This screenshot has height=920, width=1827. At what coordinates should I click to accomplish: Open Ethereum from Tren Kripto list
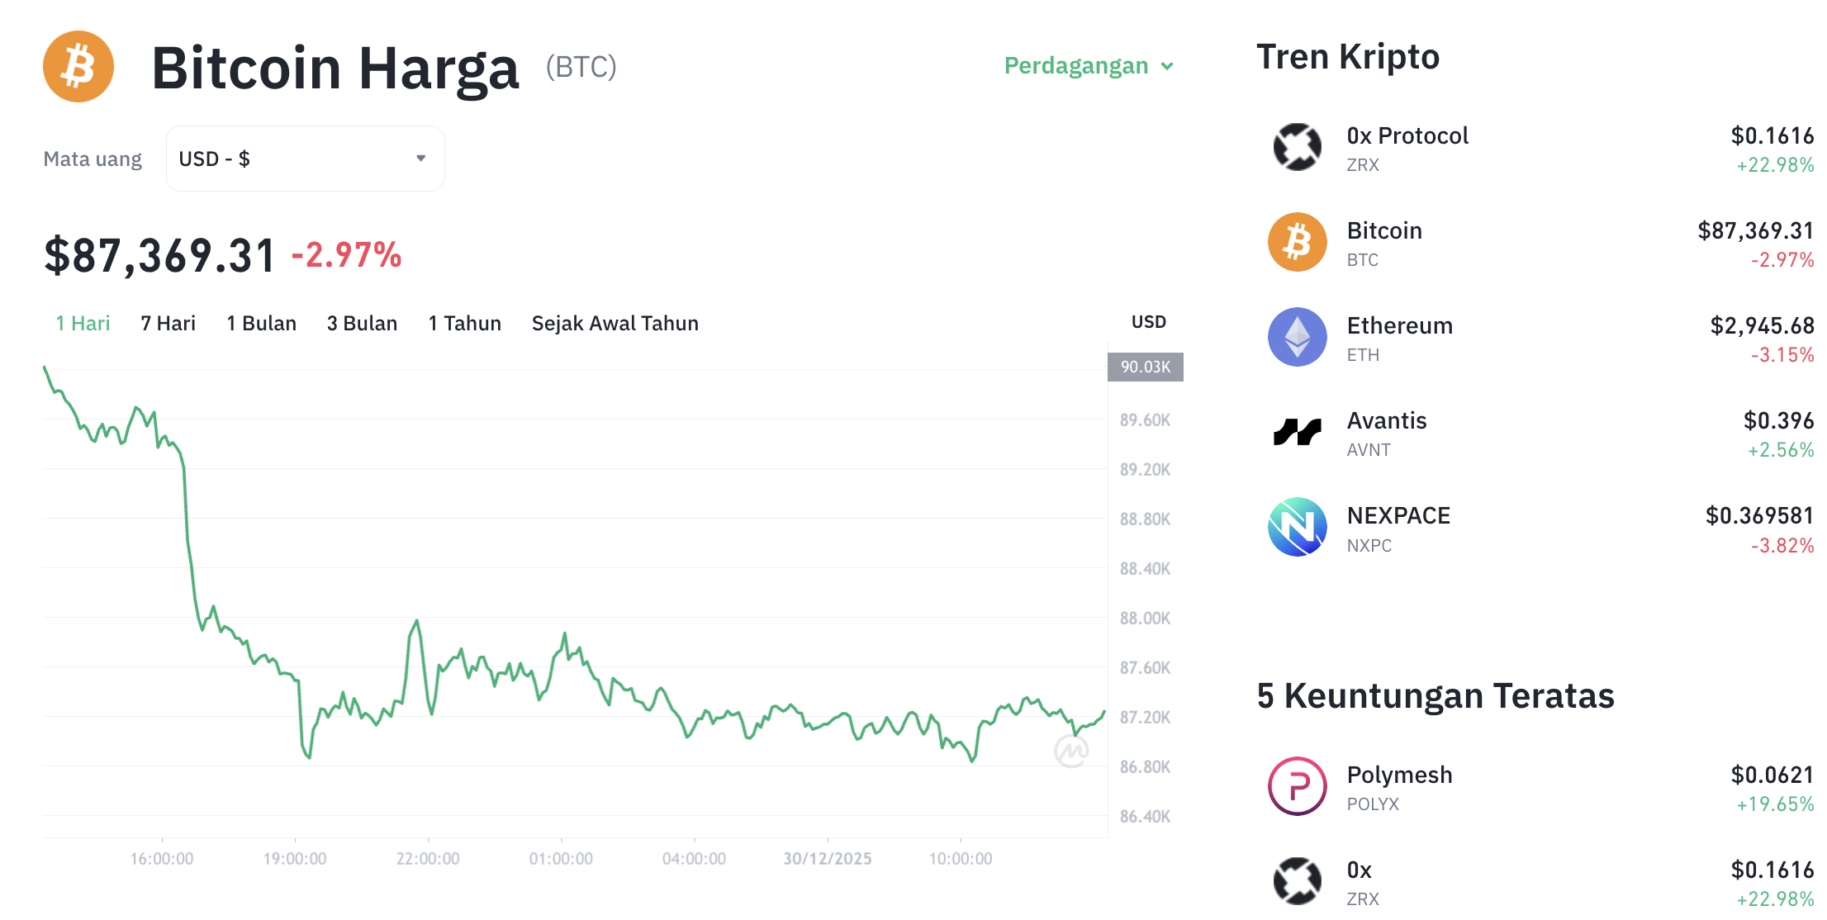point(1399,337)
